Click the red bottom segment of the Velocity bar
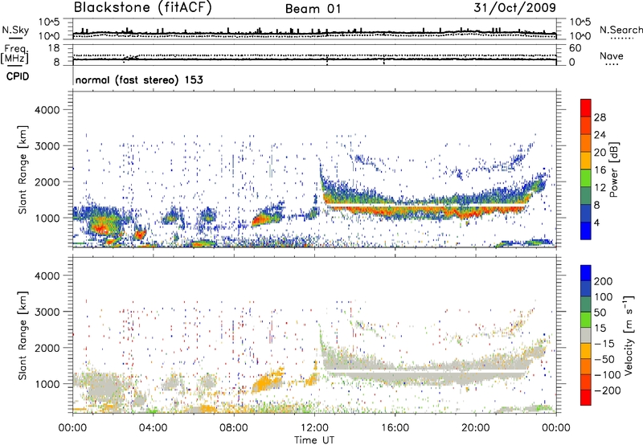The width and height of the screenshot is (643, 445). (x=586, y=398)
